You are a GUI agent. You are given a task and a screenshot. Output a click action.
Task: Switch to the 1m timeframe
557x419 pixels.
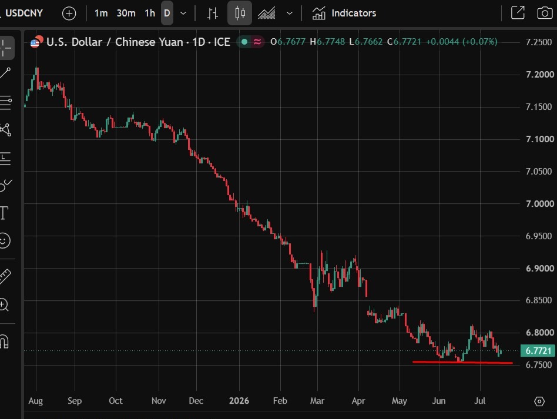101,14
